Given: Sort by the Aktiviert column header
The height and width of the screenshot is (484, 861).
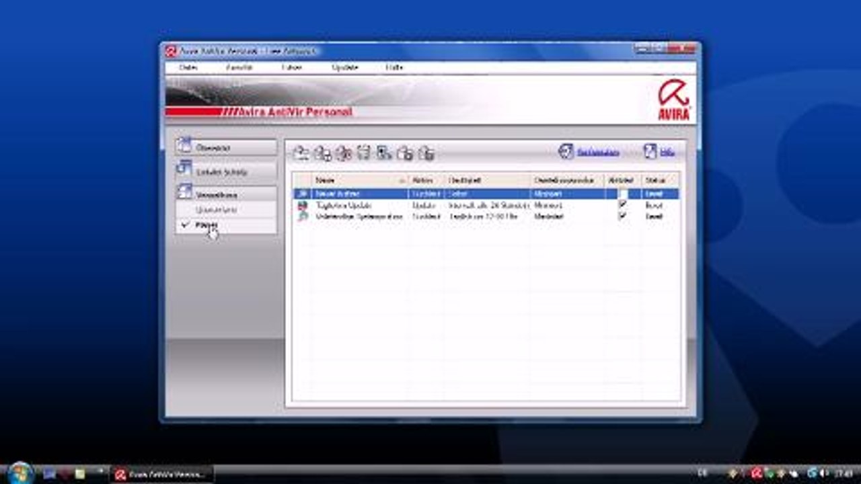Looking at the screenshot, I should tap(623, 180).
